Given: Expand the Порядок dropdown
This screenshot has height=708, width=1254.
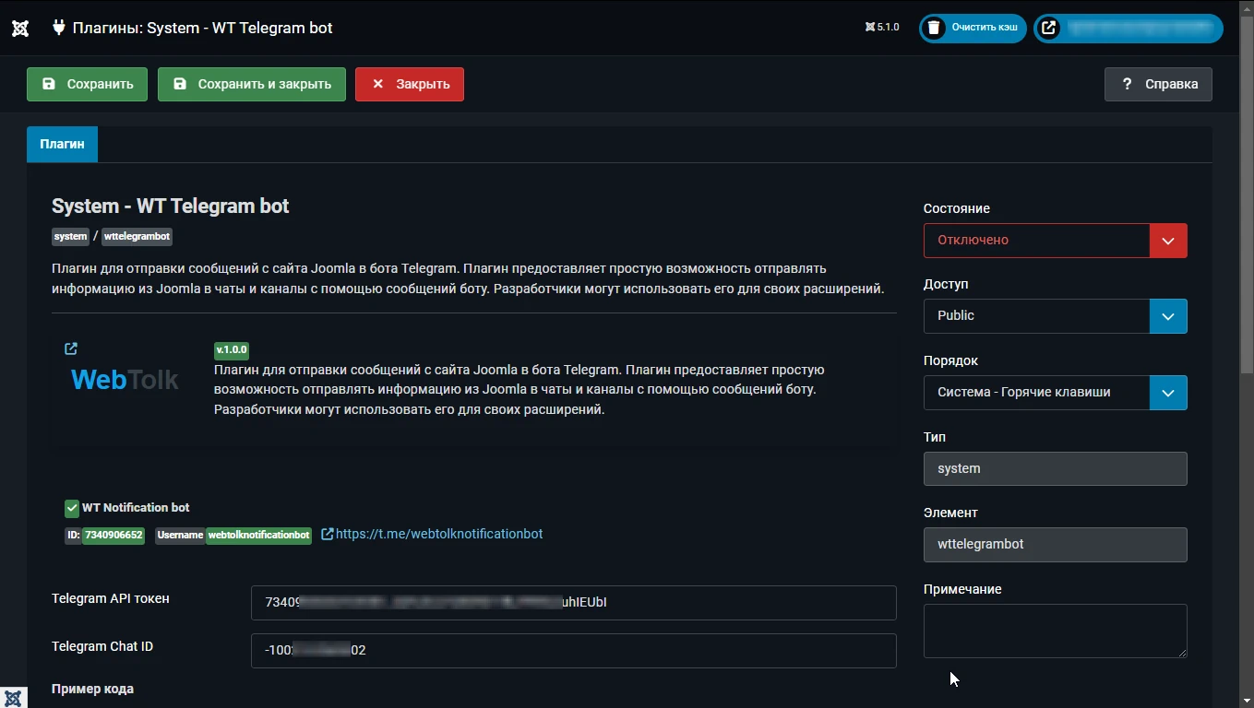Looking at the screenshot, I should click(1168, 392).
